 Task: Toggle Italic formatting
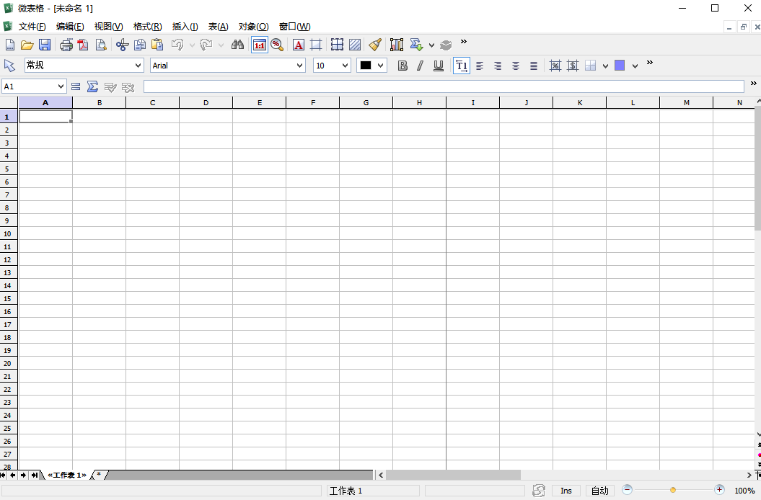(420, 66)
